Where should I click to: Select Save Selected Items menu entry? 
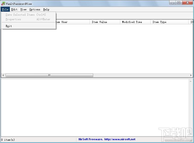pyautogui.click(x=28, y=15)
